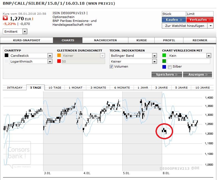Switch to the Kurs-Snapshot tab
Screen dimensions: 218x180
(x=27, y=40)
